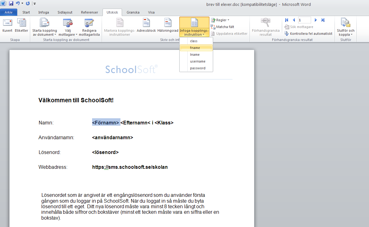Choose the class merge field
The image size is (369, 227).
[x=196, y=41]
